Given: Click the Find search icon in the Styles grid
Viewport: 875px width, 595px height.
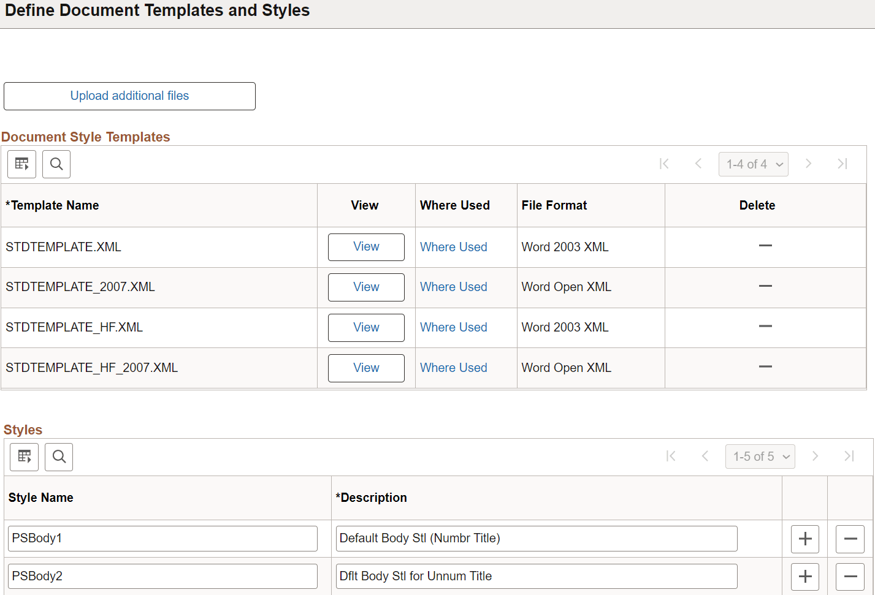Looking at the screenshot, I should tap(59, 457).
